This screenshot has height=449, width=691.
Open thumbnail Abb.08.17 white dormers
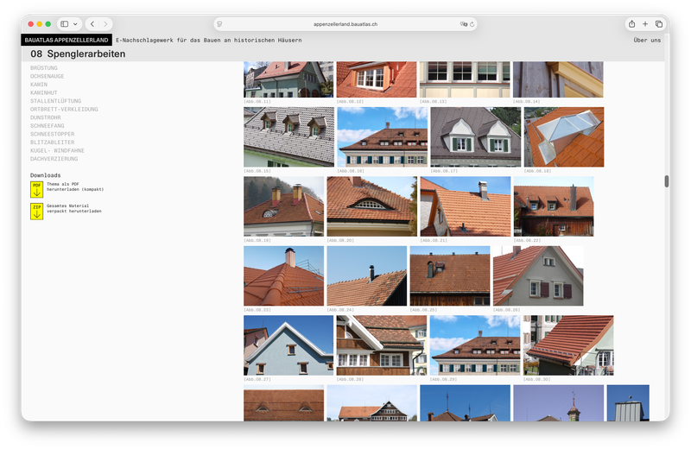[476, 137]
